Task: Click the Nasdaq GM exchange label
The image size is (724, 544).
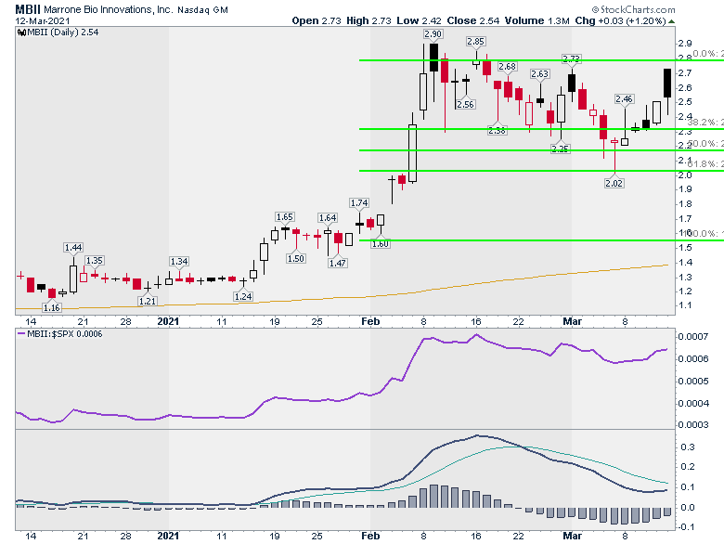Action: (202, 9)
